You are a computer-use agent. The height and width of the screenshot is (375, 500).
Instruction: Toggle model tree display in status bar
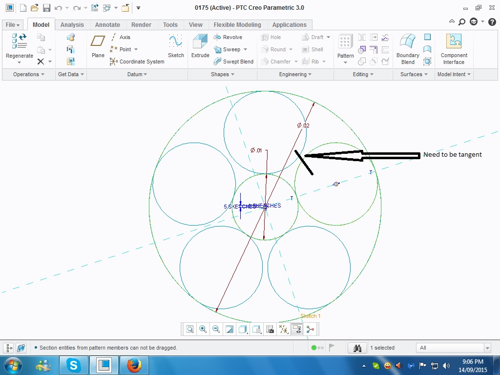coord(10,348)
